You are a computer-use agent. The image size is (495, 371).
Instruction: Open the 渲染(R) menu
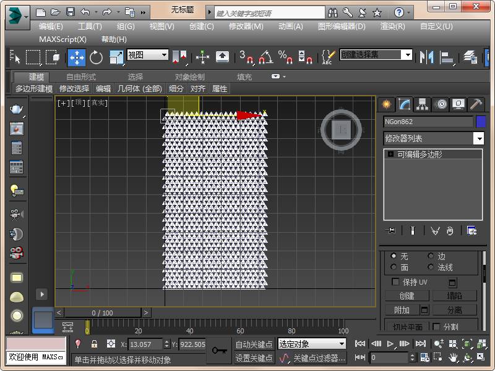pos(392,27)
